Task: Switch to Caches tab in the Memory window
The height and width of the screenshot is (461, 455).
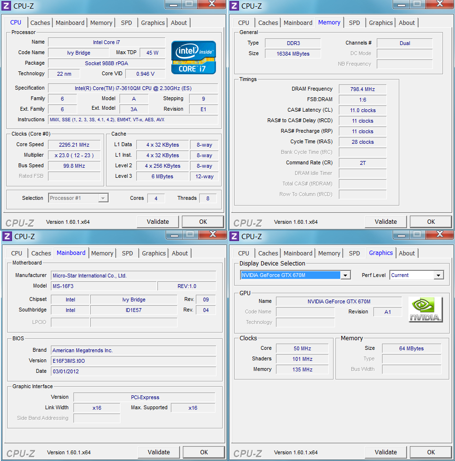Action: 268,23
